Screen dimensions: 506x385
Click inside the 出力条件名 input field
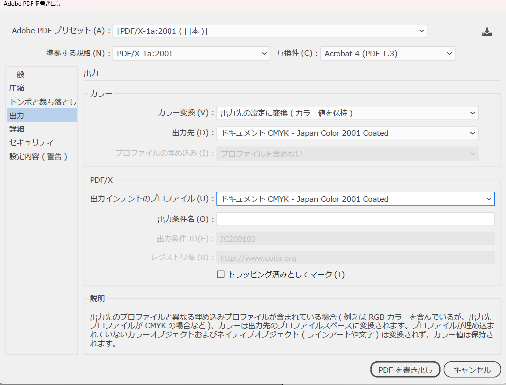[355, 218]
